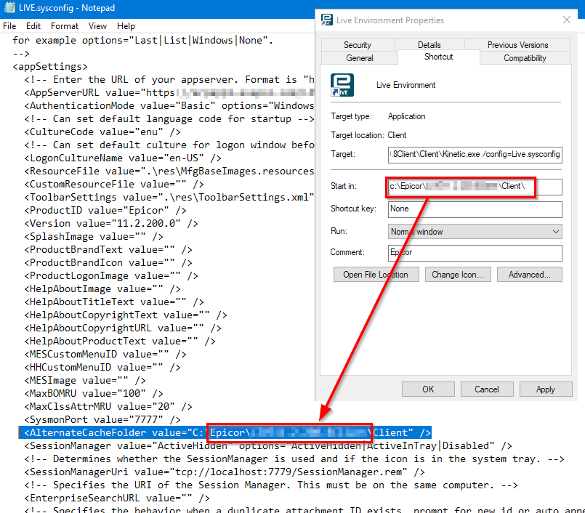The width and height of the screenshot is (585, 513).
Task: Click the AuthenticationMode value="Basic" line
Action: pos(169,105)
